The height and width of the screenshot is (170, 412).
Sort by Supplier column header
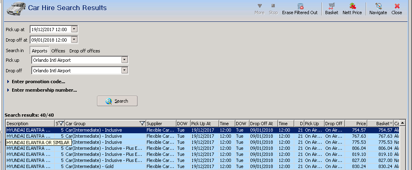point(161,124)
